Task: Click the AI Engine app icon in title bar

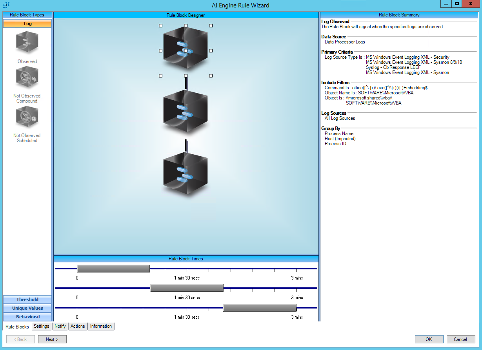Action: pos(6,5)
